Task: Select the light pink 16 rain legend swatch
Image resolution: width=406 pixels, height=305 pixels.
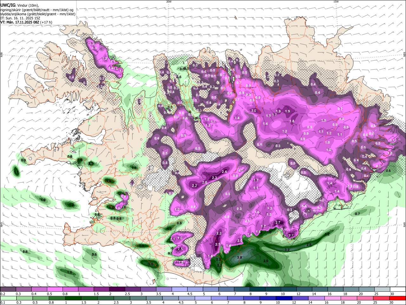Action: (332, 298)
